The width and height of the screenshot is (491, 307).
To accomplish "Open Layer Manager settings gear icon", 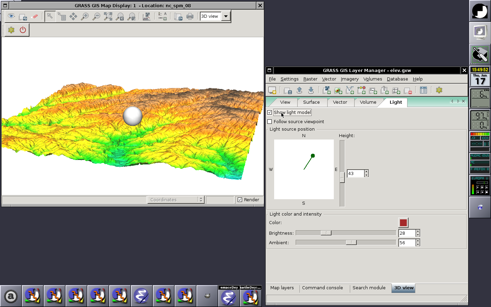I will [x=439, y=90].
